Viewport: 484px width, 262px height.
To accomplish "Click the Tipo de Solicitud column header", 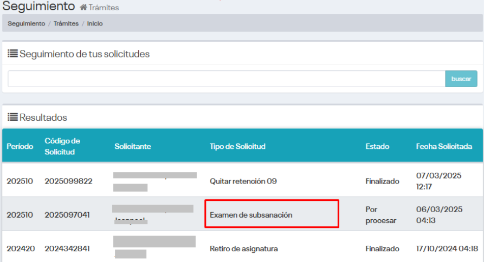I will coord(237,147).
